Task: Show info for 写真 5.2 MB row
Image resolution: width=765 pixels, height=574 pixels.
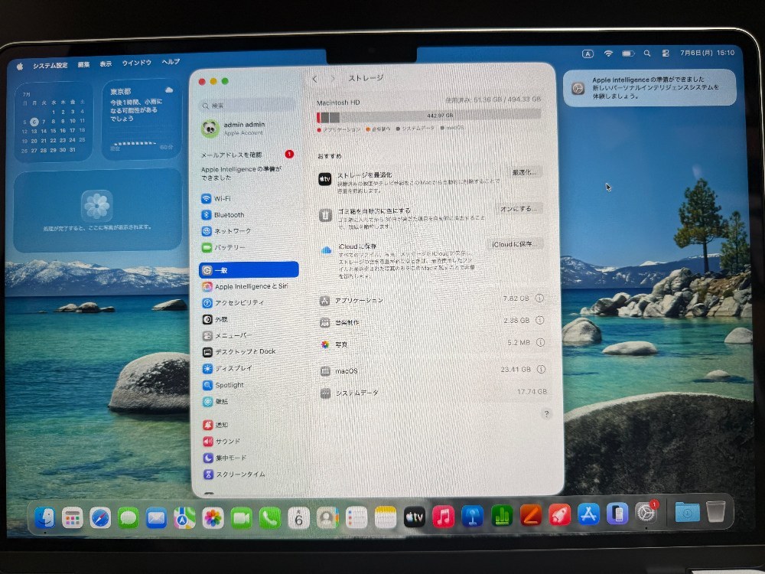Action: [541, 343]
